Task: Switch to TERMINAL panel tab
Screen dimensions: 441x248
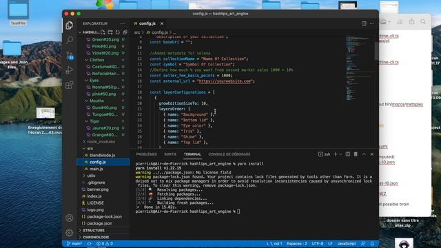Action: [192, 154]
